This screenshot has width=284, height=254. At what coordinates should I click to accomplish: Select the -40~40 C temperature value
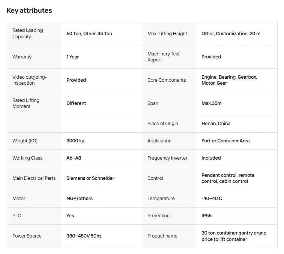point(212,199)
